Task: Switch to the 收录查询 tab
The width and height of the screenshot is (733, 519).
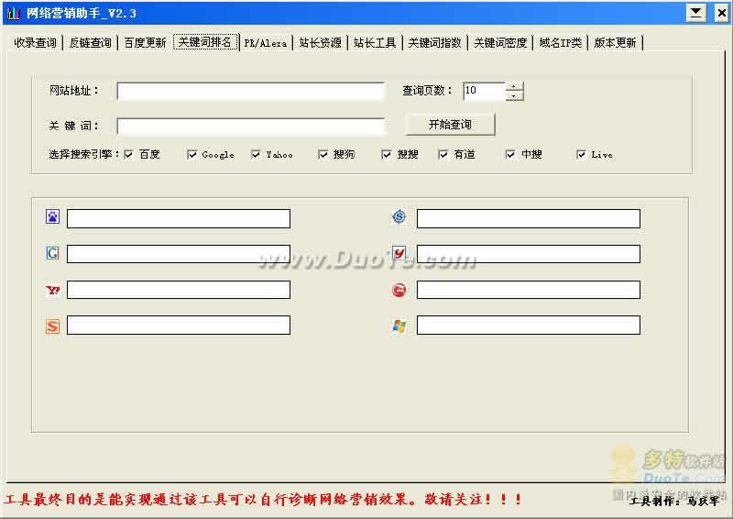Action: click(x=35, y=43)
